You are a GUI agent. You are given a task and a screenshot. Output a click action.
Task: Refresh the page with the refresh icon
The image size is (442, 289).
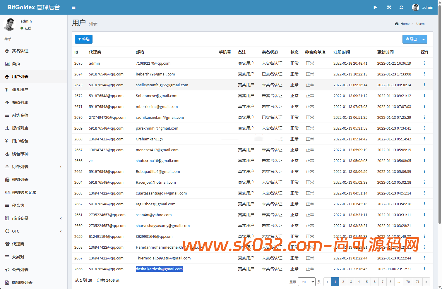tap(401, 7)
